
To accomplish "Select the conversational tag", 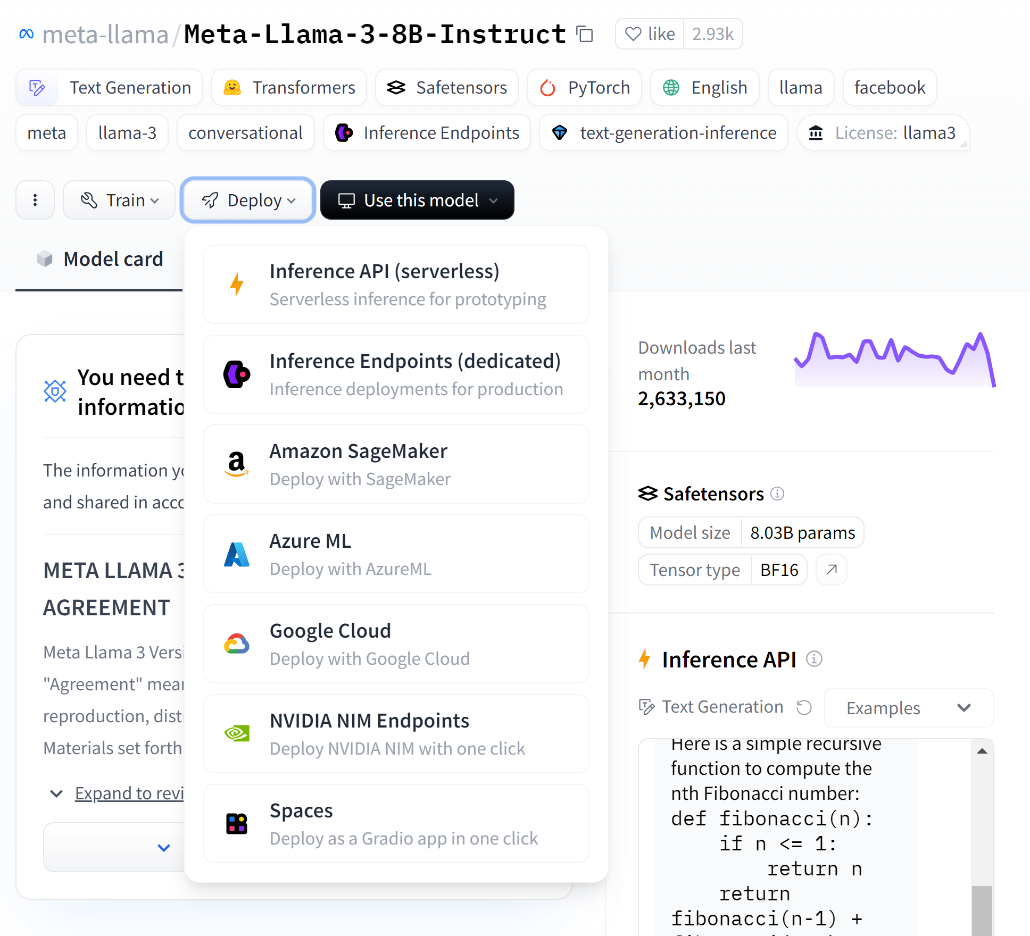I will click(x=245, y=132).
